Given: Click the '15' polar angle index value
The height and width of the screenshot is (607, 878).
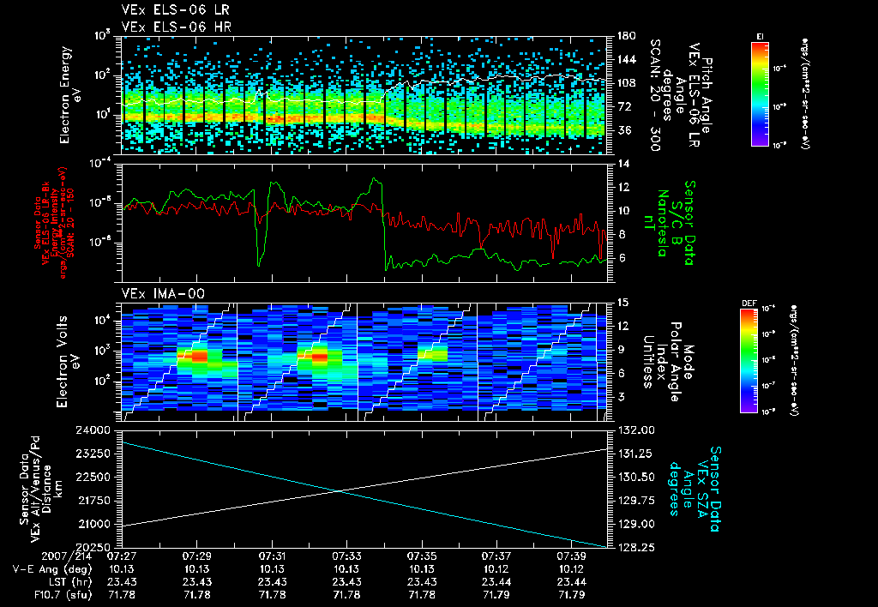Looking at the screenshot, I should coord(623,303).
